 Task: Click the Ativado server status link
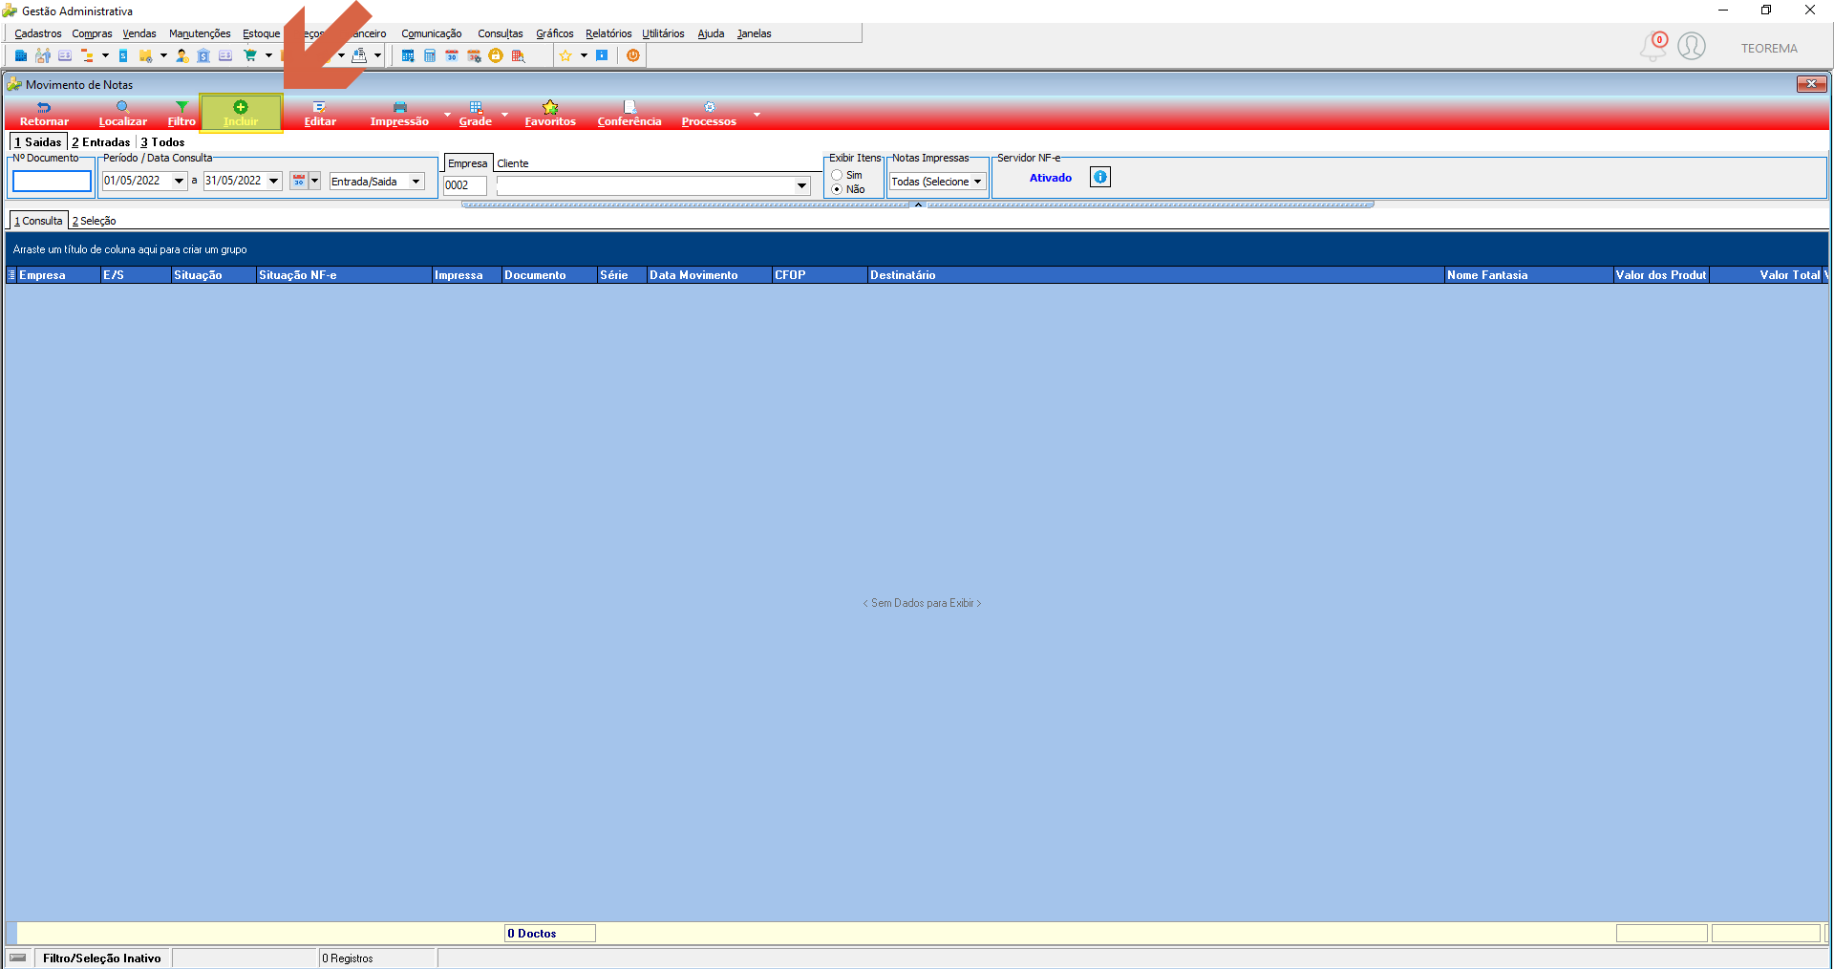[1051, 178]
